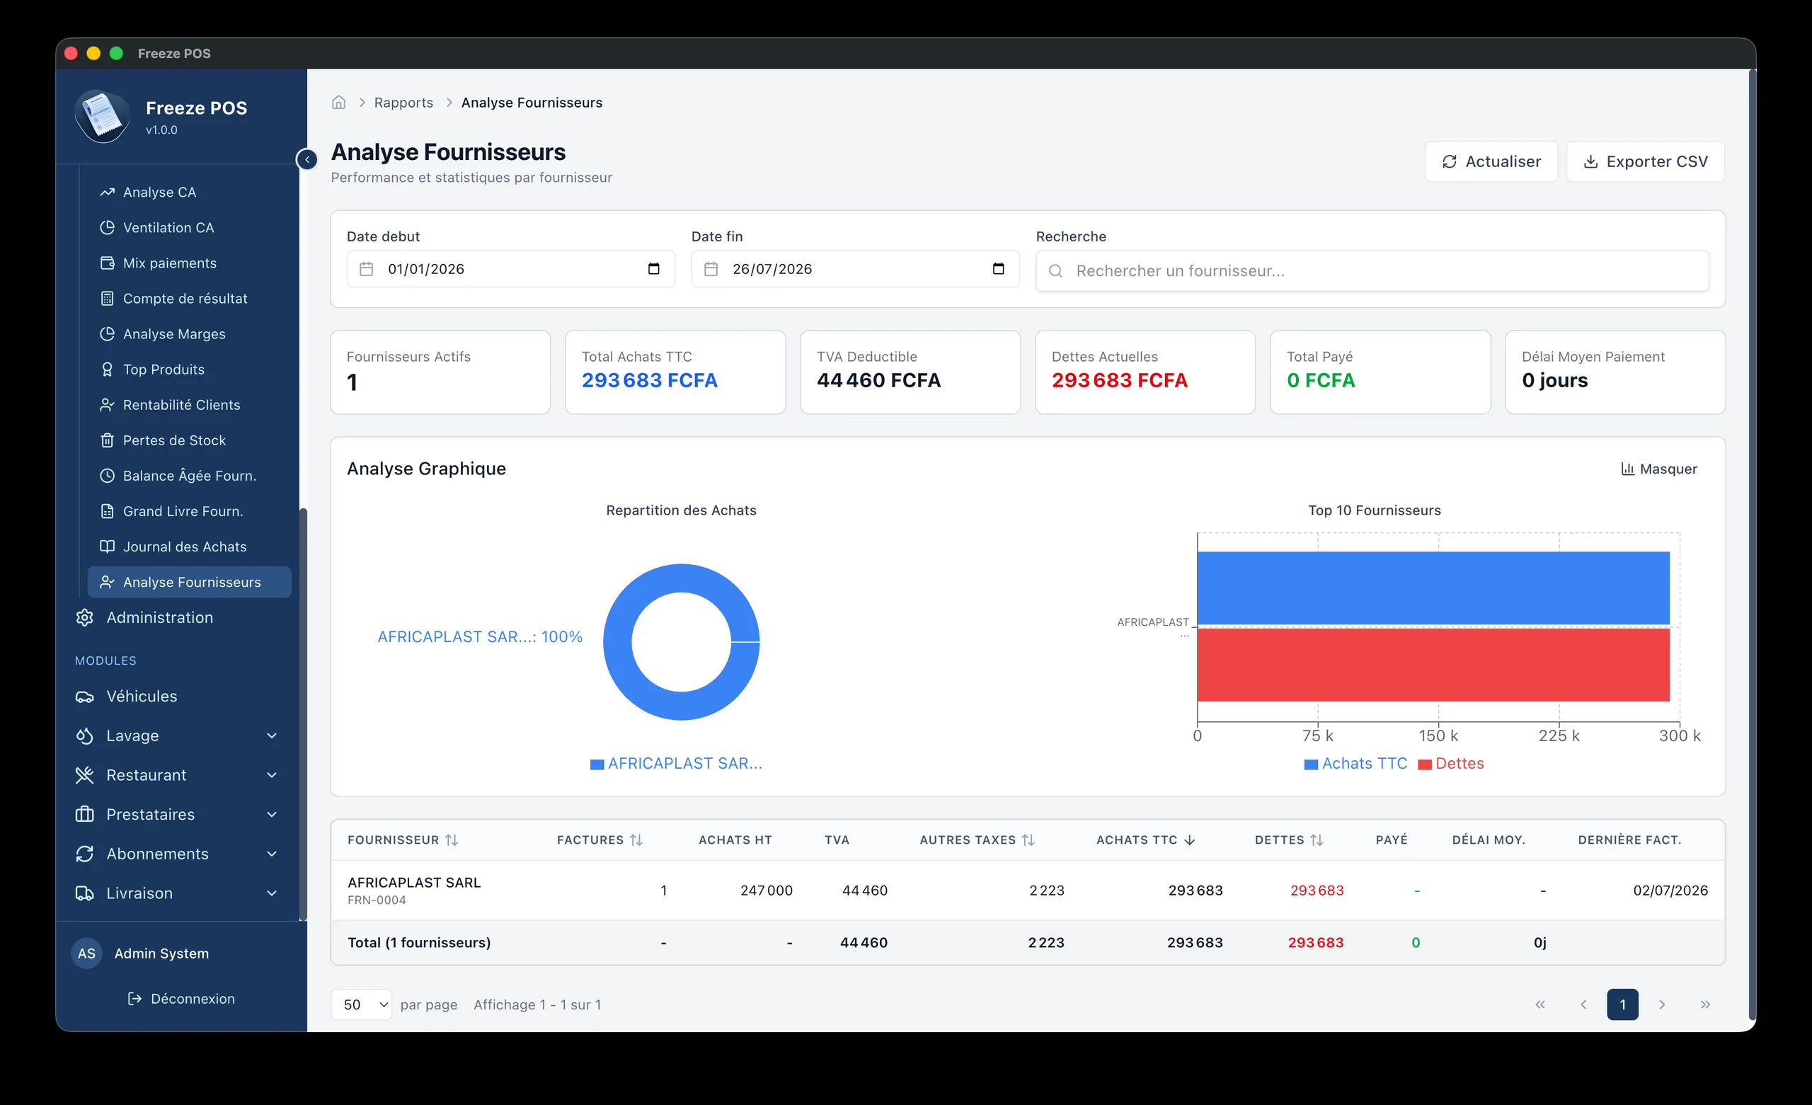The height and width of the screenshot is (1105, 1812).
Task: Go to previous page arrow
Action: 1583,1004
